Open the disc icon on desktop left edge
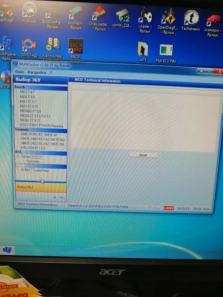223x297 pixels. 6,79
